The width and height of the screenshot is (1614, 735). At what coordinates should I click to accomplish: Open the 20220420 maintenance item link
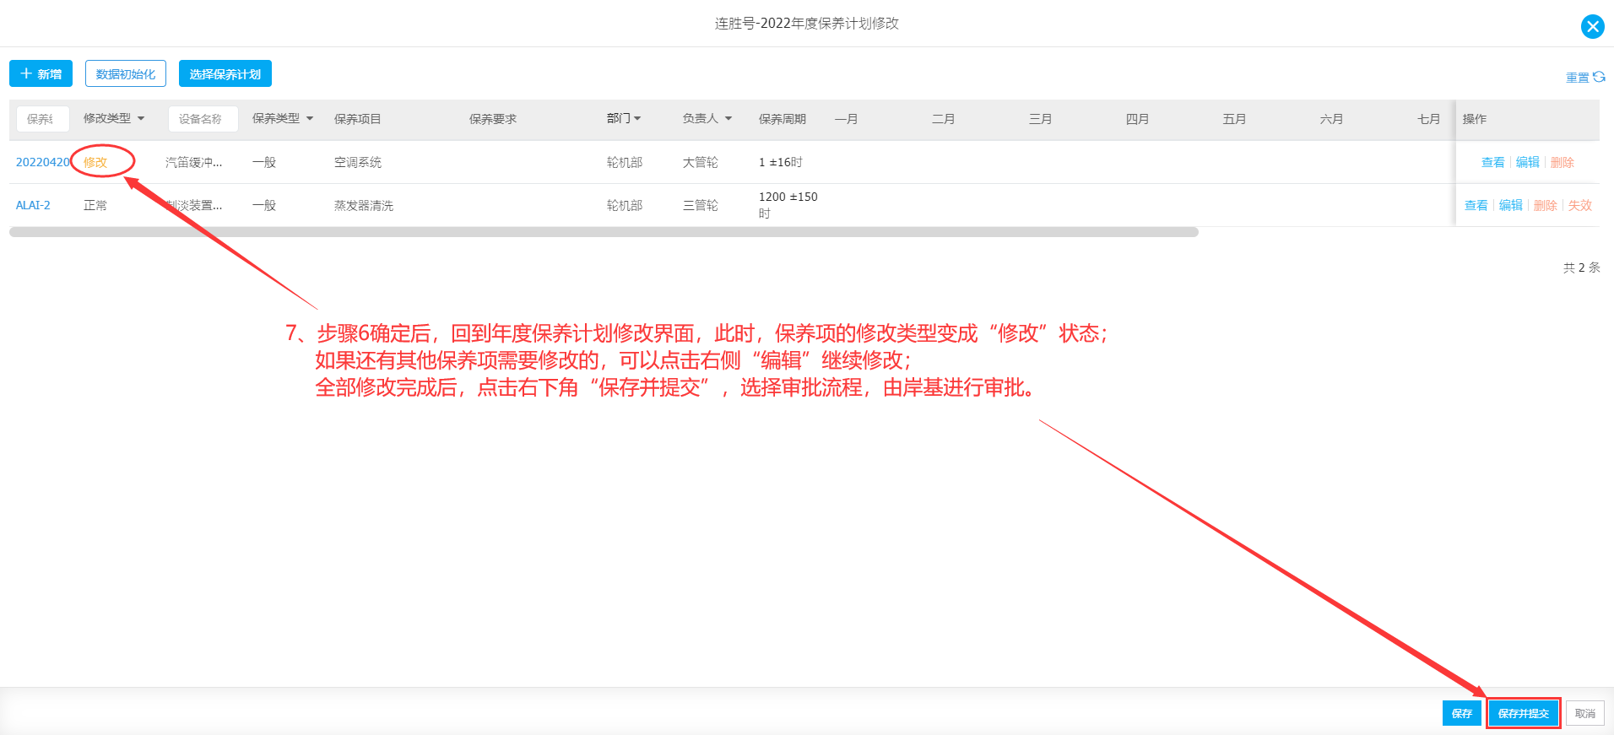[42, 162]
